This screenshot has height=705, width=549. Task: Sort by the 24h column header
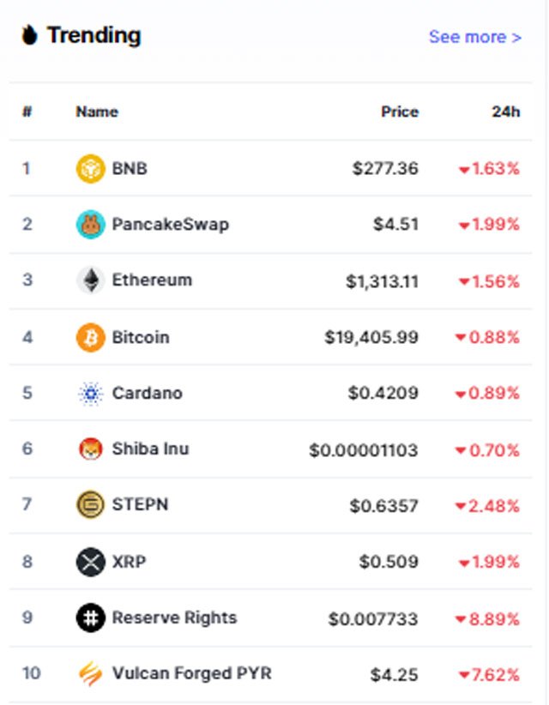(506, 111)
